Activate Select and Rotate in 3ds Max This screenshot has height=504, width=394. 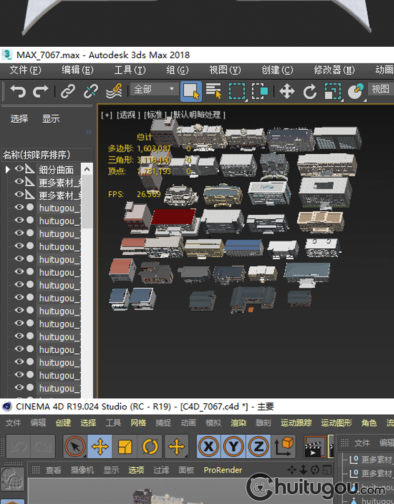[x=310, y=91]
